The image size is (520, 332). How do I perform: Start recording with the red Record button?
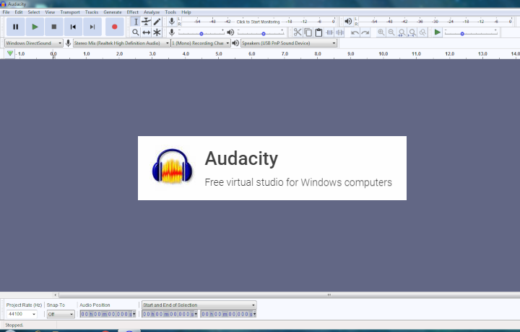(114, 27)
